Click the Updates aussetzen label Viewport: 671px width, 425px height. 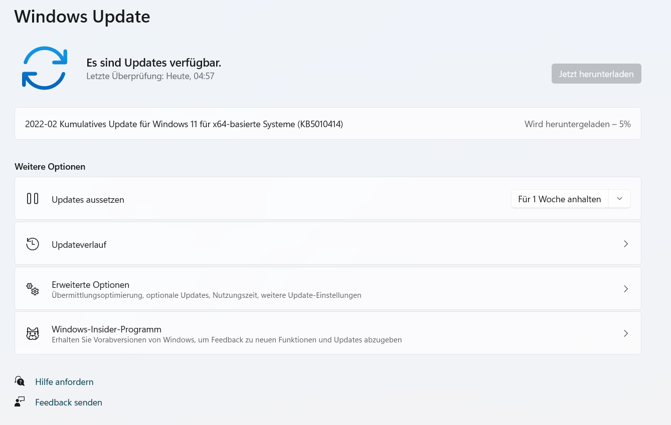(88, 200)
